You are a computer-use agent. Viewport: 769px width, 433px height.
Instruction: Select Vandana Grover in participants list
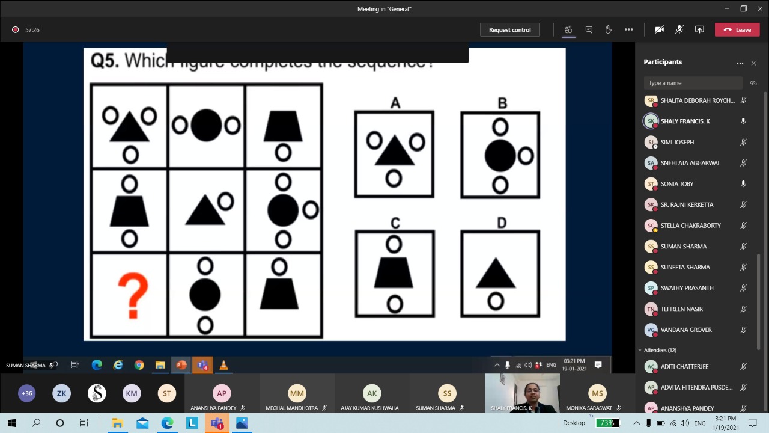(686, 330)
